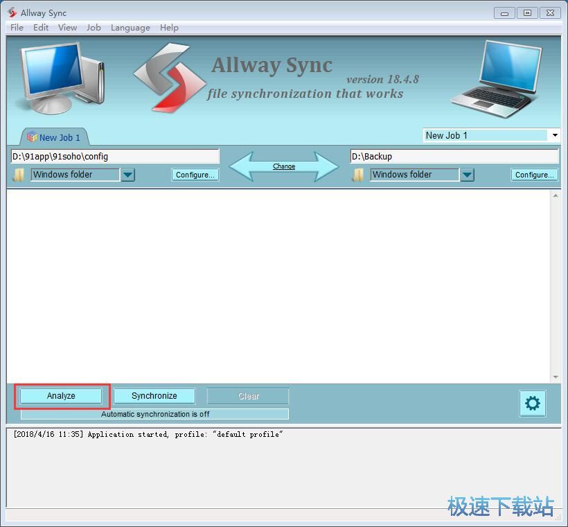The image size is (568, 527).
Task: Click the Application started log entry
Action: click(x=148, y=434)
